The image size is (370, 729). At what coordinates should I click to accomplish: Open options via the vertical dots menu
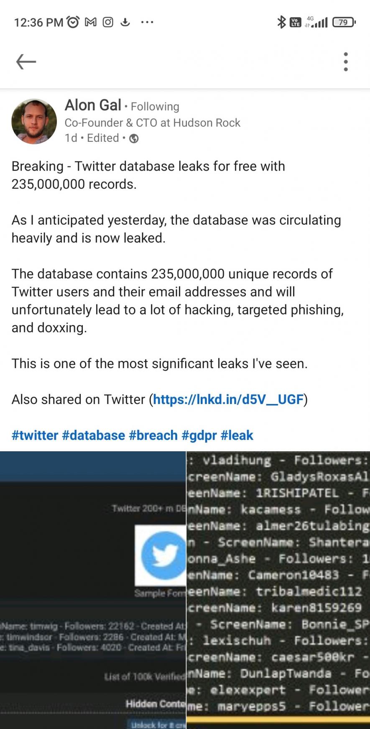pos(346,61)
